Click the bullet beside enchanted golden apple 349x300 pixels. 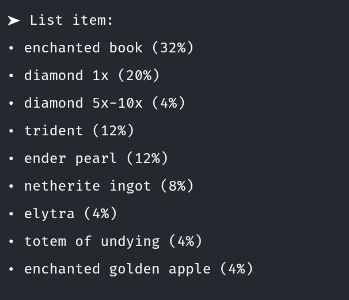[11, 269]
